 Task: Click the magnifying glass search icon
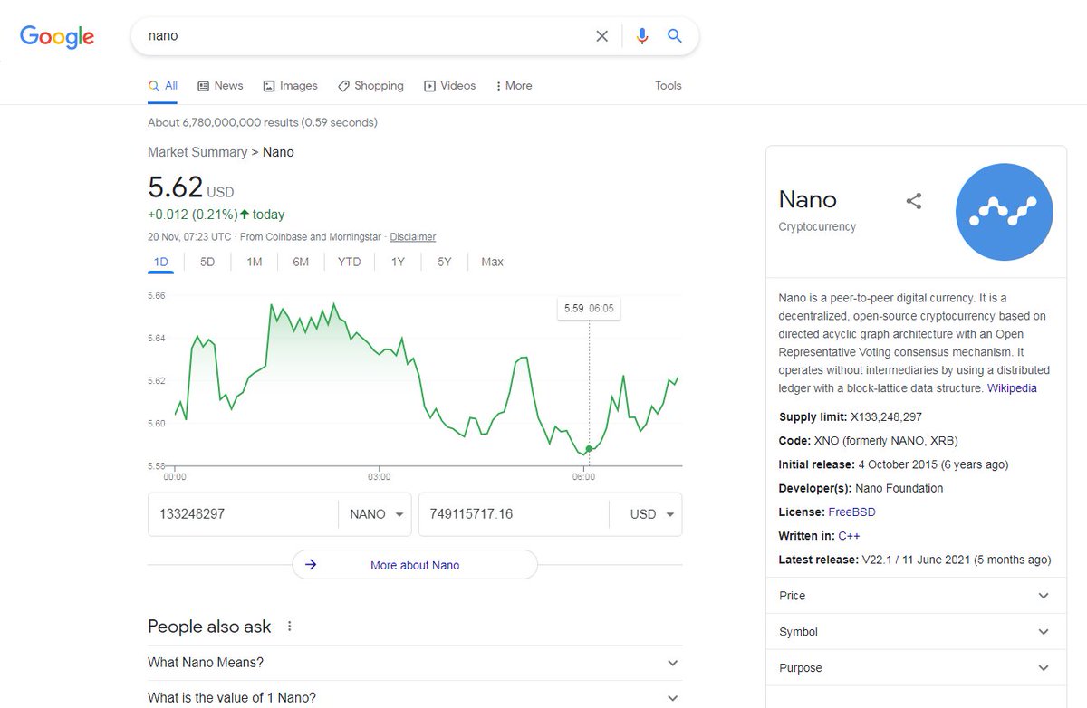pos(674,36)
